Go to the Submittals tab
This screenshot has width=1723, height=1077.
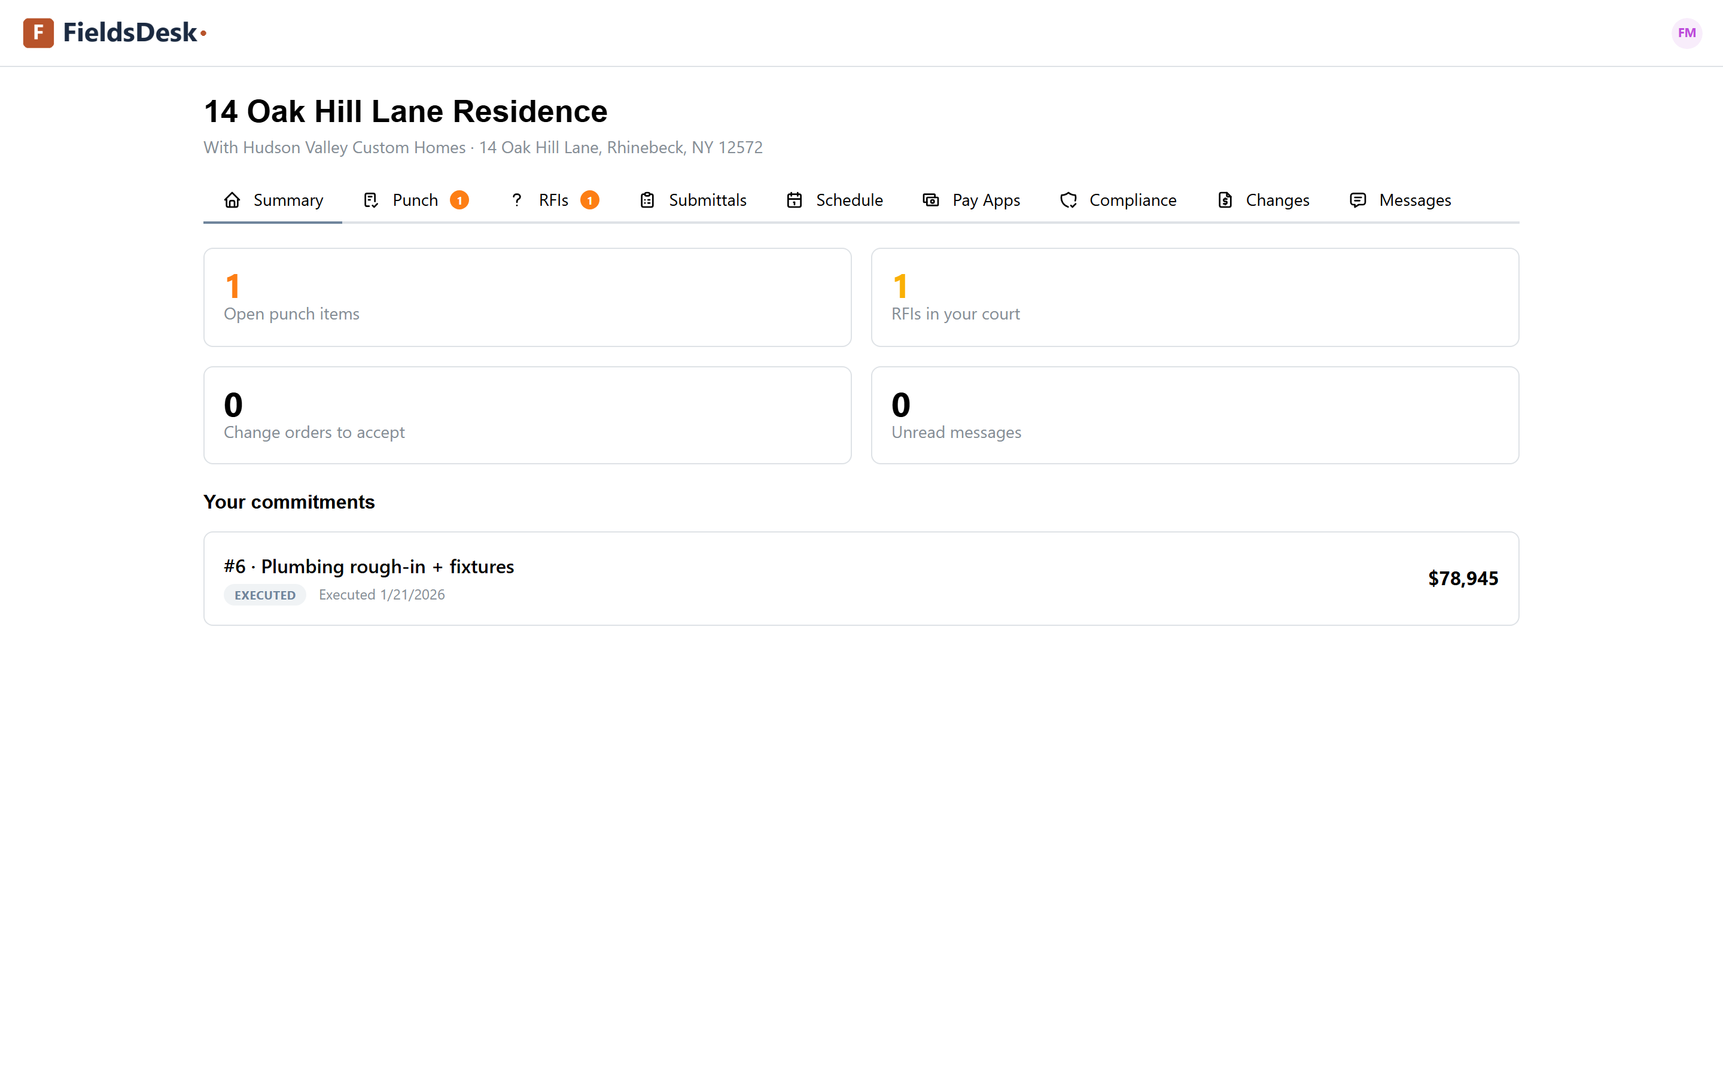693,200
